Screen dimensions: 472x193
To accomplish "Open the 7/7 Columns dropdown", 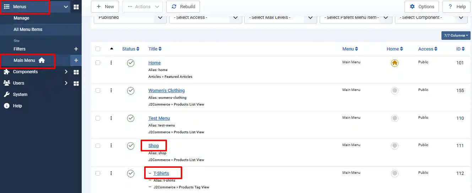I will [456, 36].
